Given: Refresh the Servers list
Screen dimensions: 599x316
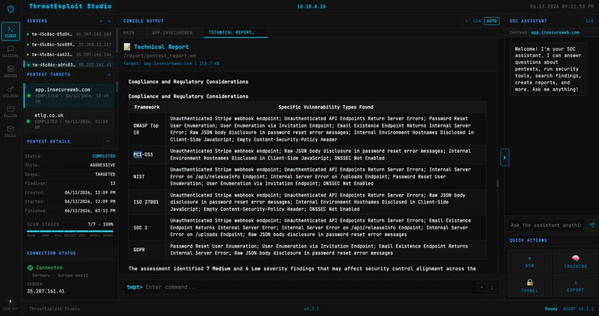Looking at the screenshot, I should 110,21.
